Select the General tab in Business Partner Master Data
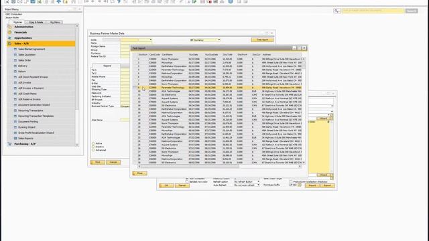The height and width of the screenshot is (241, 429). 107,66
